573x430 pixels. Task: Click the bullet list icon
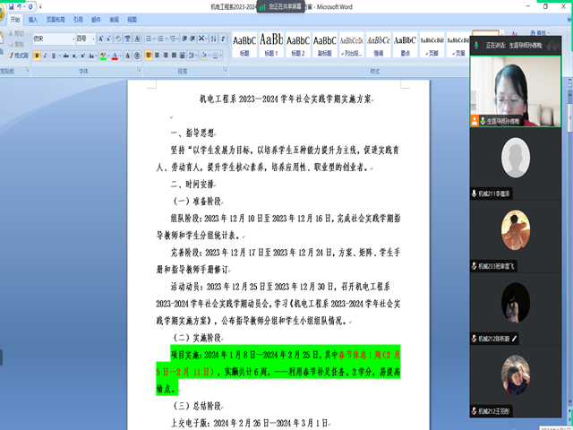tap(149, 39)
